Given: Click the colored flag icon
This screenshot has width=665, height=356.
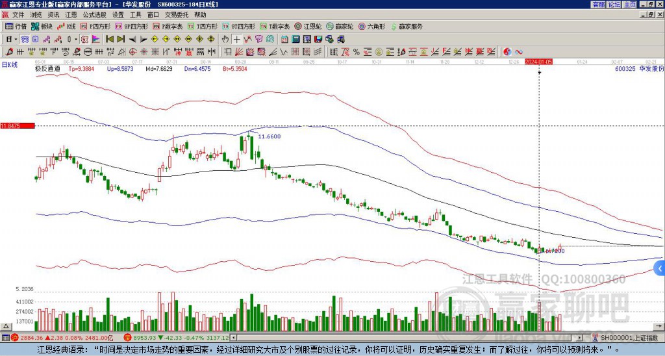Looking at the screenshot, I should pos(96,40).
